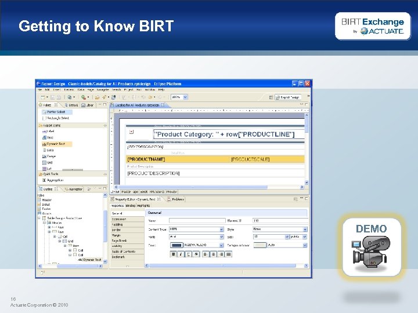Open the points unit dropdown

305,236
